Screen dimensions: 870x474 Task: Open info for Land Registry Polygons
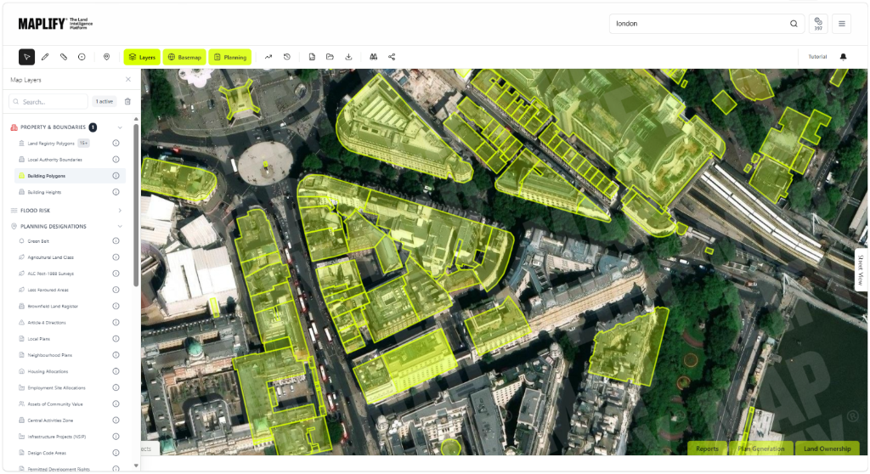coord(116,144)
